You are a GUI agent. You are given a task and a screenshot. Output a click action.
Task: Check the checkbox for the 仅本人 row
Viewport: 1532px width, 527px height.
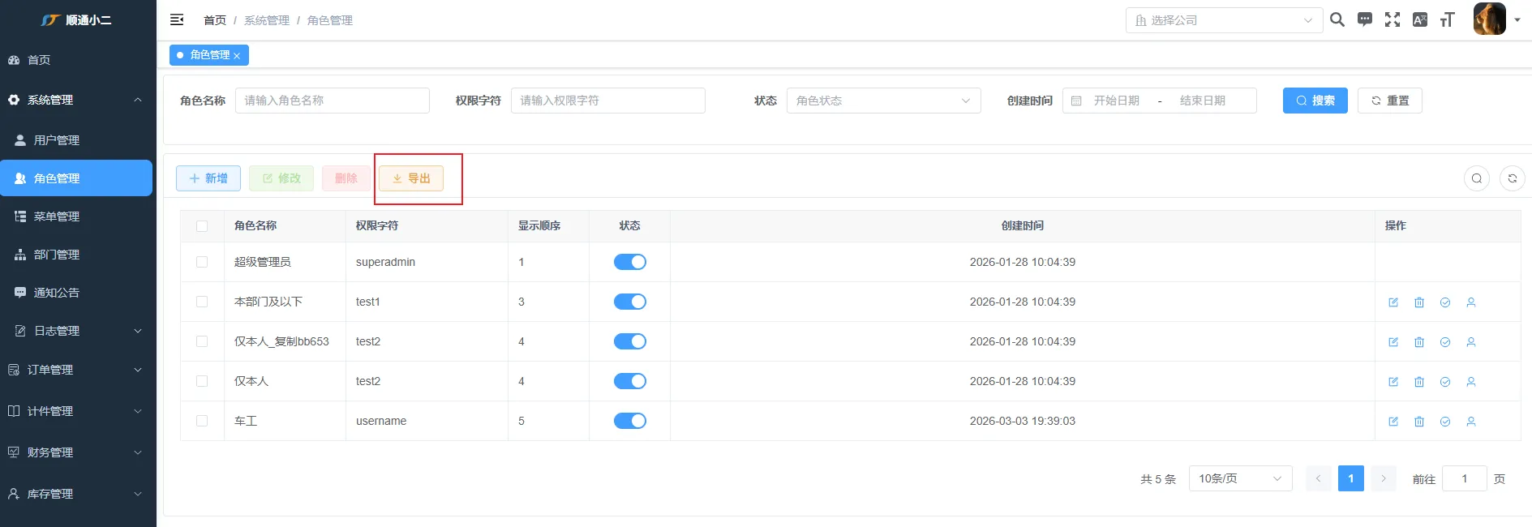point(202,381)
